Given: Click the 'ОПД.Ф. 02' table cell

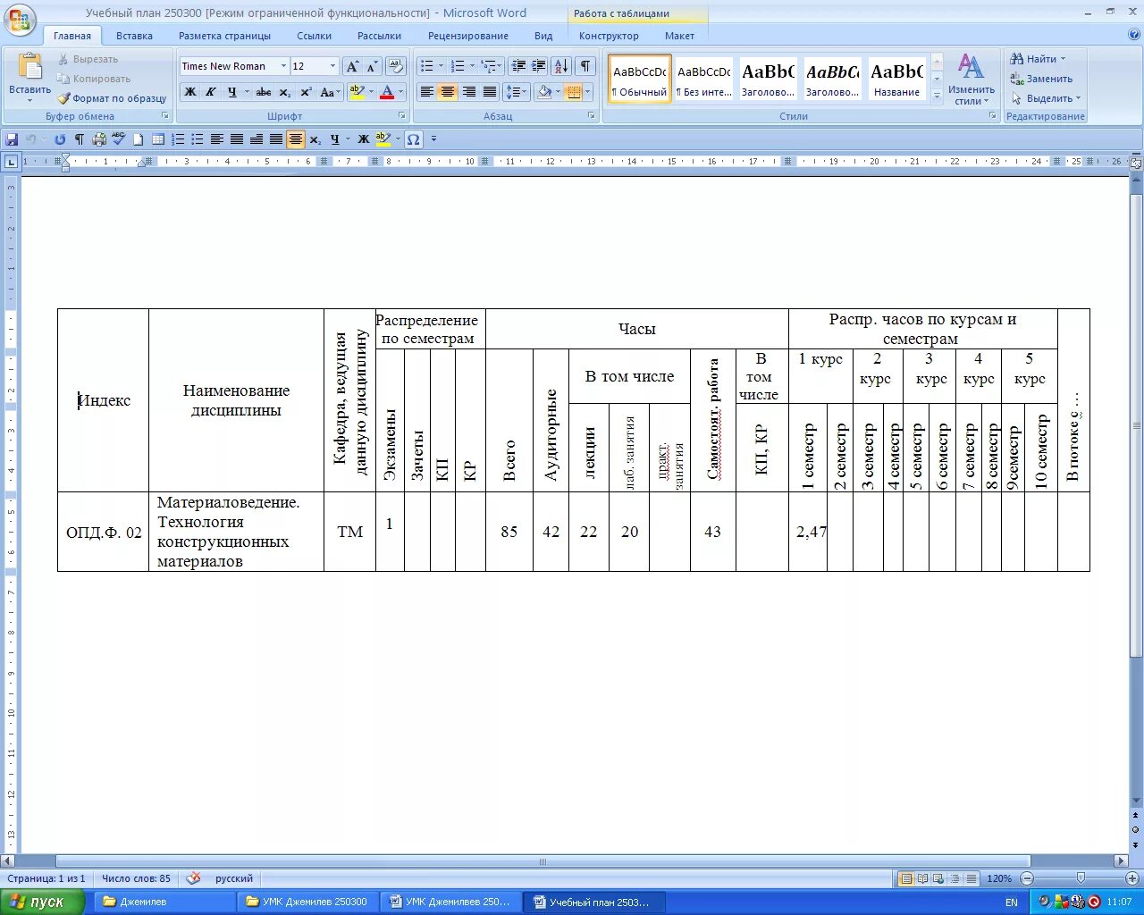Looking at the screenshot, I should [x=104, y=533].
